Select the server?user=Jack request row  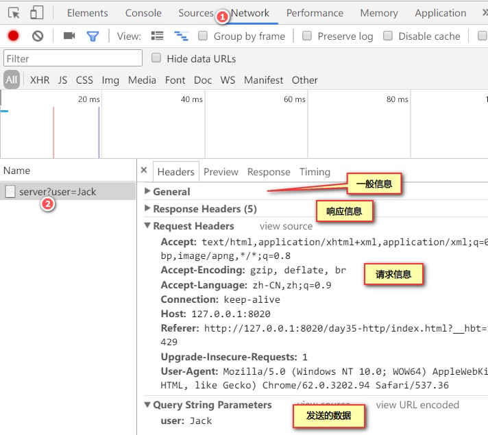pyautogui.click(x=68, y=191)
